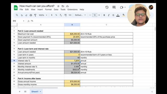
Task: Open the Insert menu
Action: [40, 9]
